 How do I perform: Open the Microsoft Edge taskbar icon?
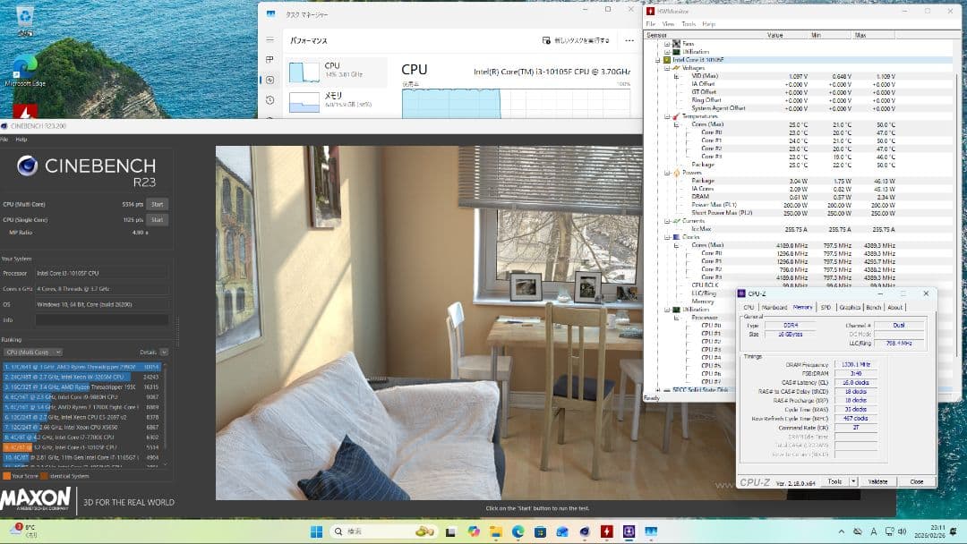(x=518, y=531)
